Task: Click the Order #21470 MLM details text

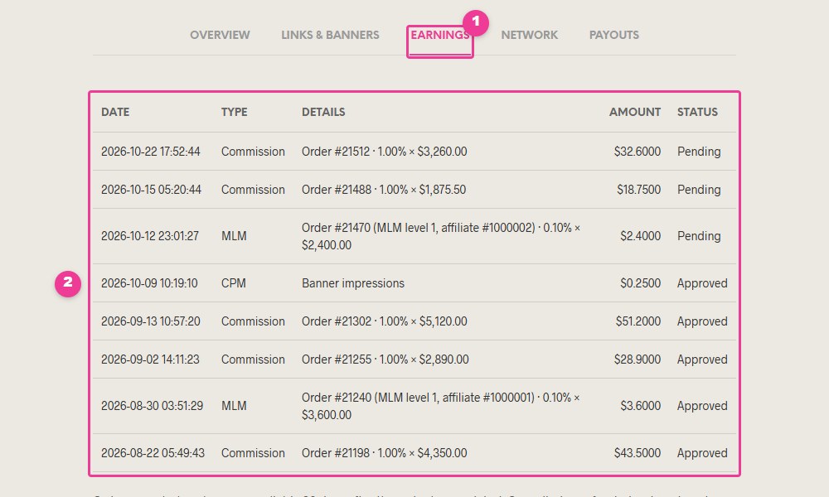Action: click(441, 236)
